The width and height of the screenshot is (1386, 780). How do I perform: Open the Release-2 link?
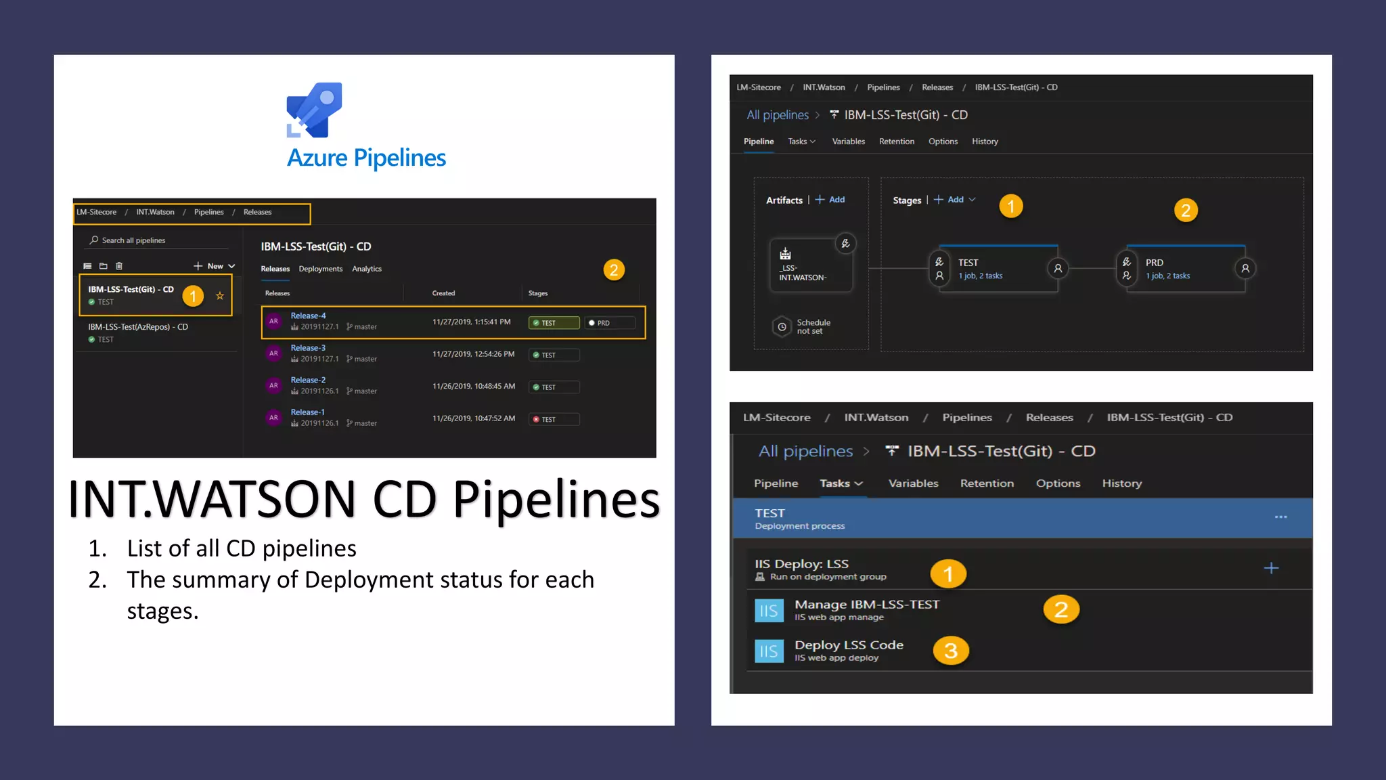pyautogui.click(x=308, y=380)
